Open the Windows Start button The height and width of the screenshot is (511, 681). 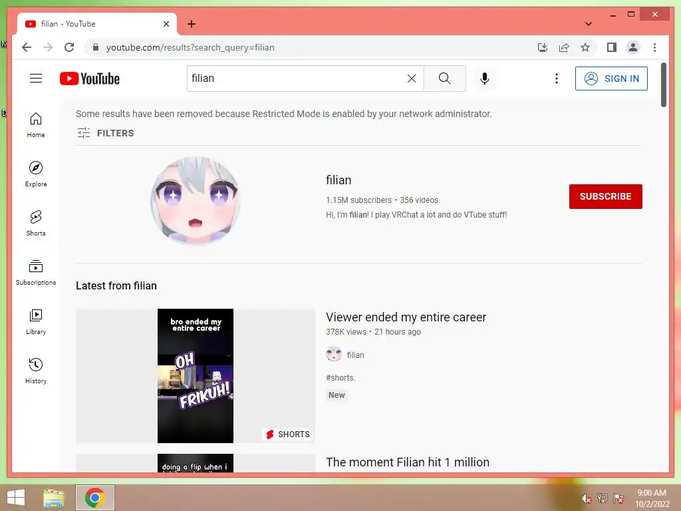click(x=16, y=498)
